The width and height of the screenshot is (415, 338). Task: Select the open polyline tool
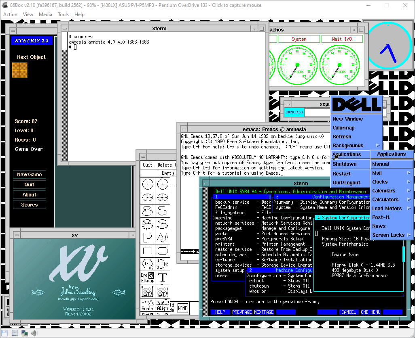click(x=163, y=237)
